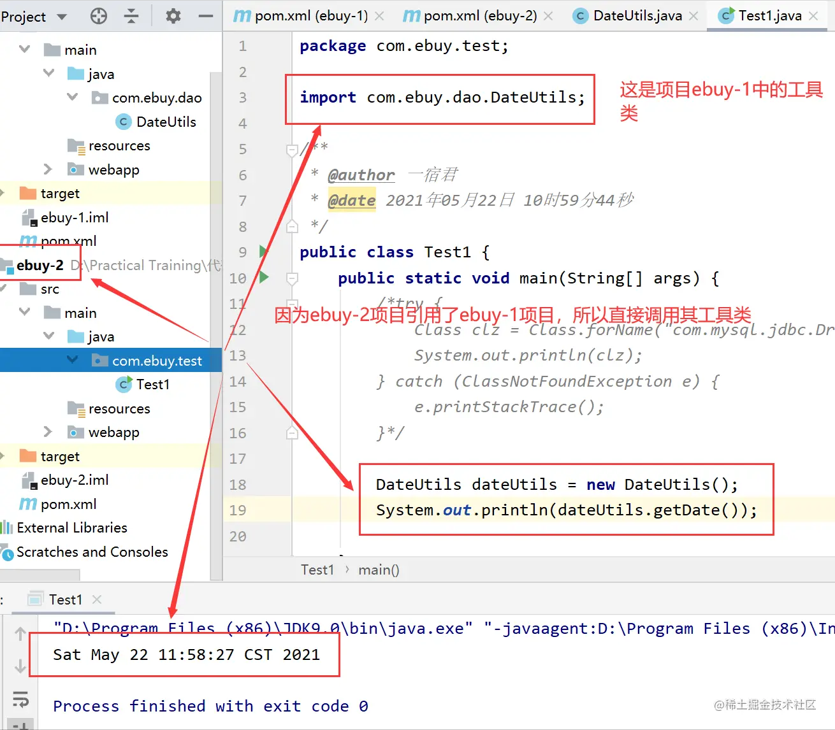Screen dimensions: 835x730
Task: Click the System.out.println(dateUtils.getDate()) line
Action: pyautogui.click(x=567, y=510)
